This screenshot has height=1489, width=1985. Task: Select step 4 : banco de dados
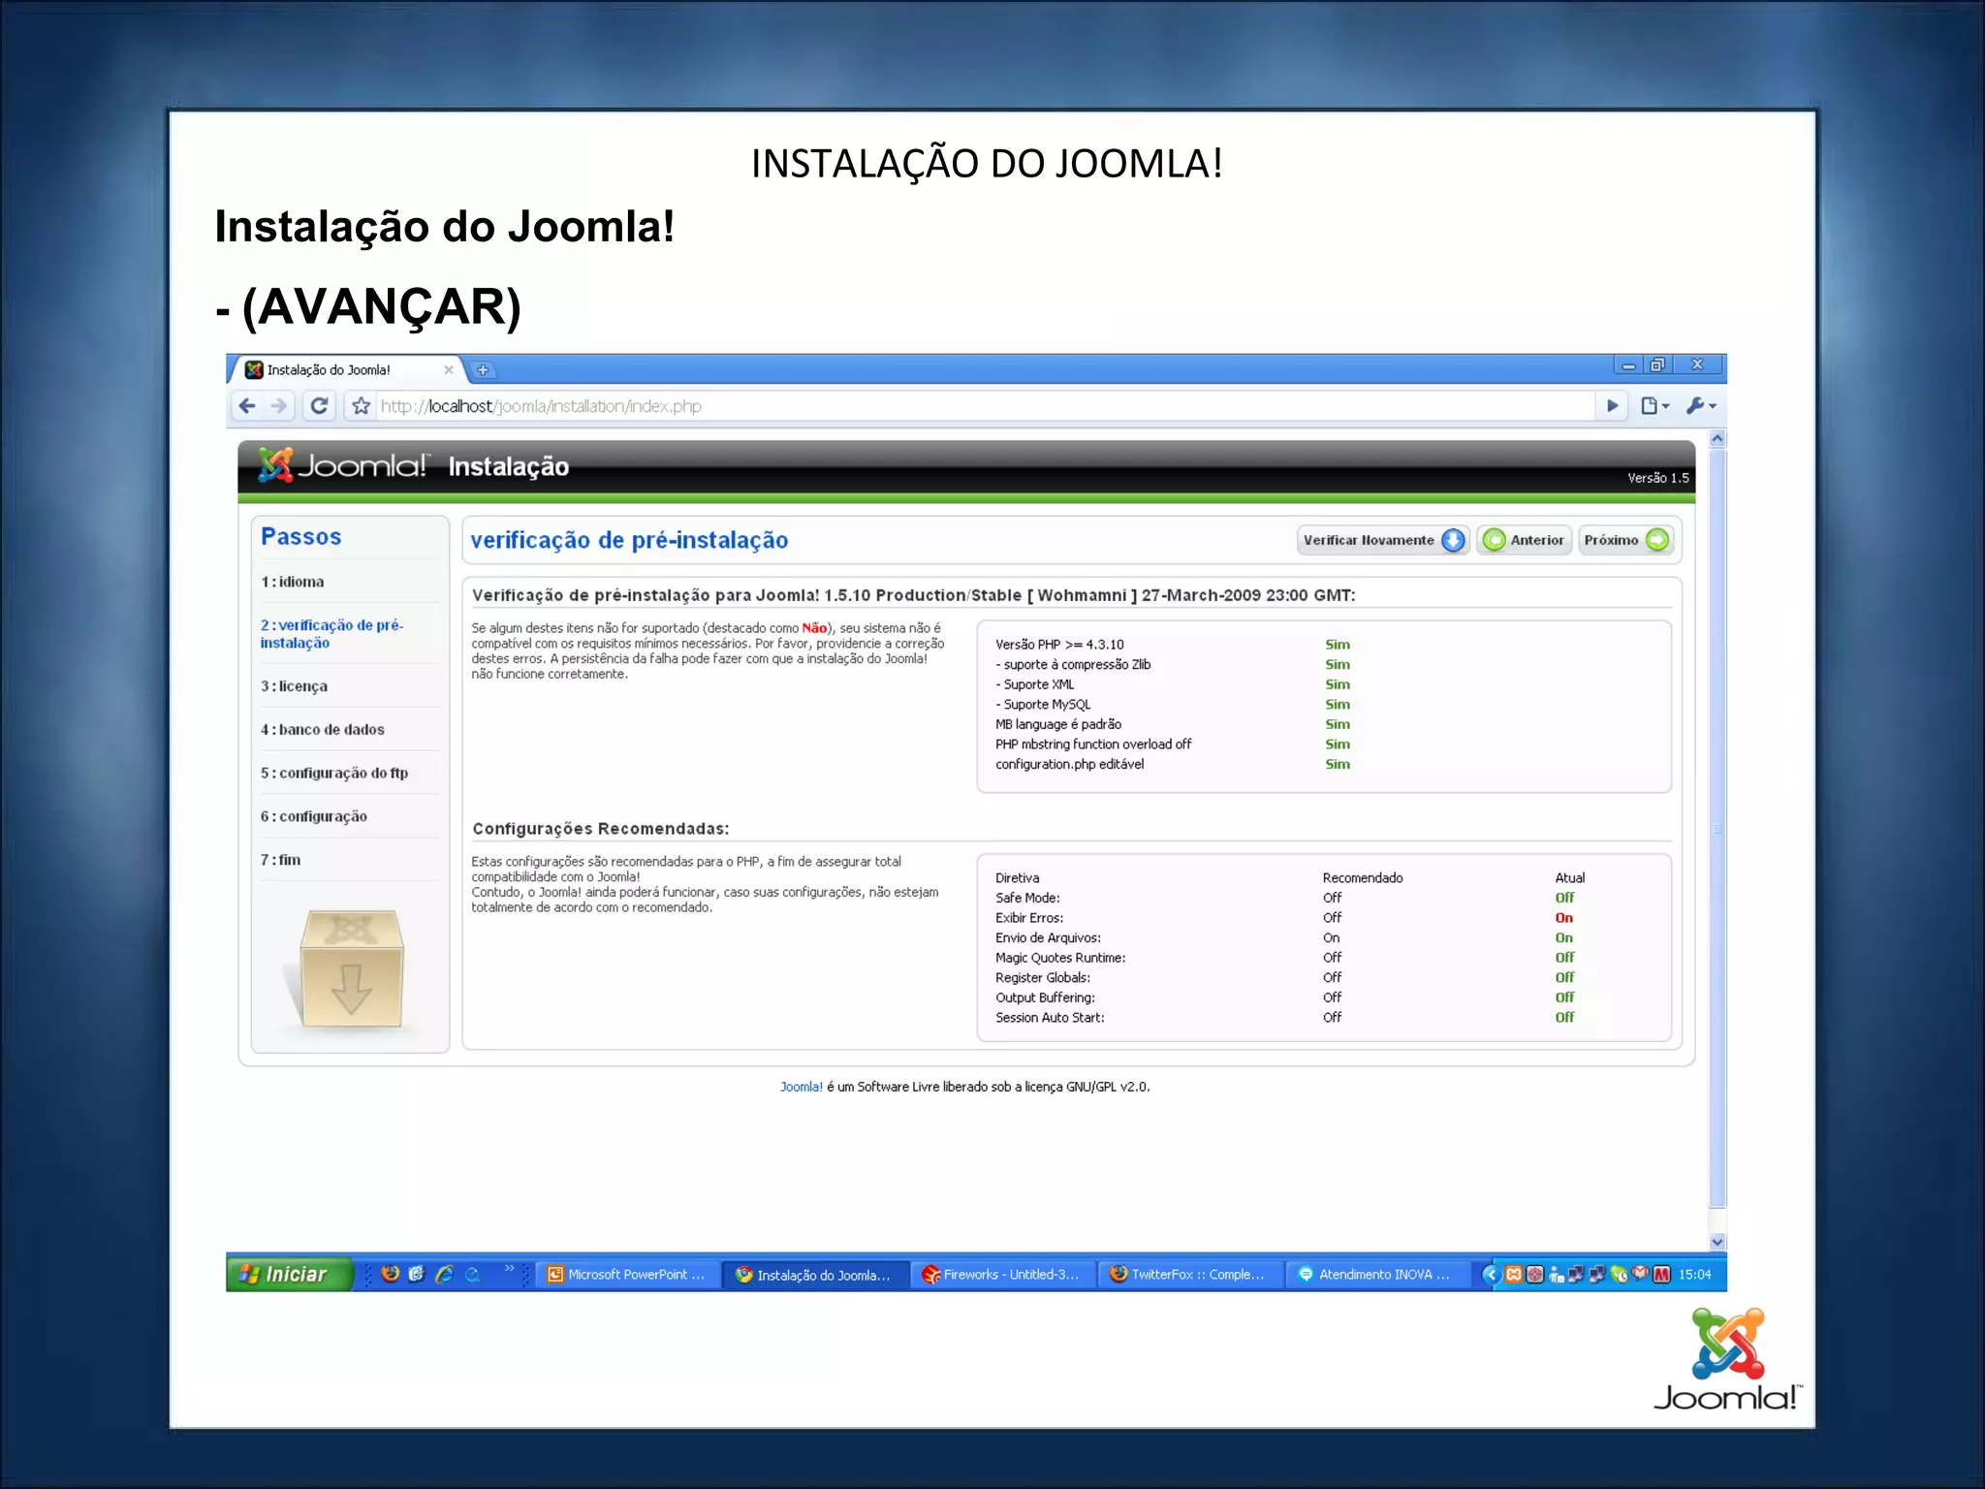(x=322, y=729)
